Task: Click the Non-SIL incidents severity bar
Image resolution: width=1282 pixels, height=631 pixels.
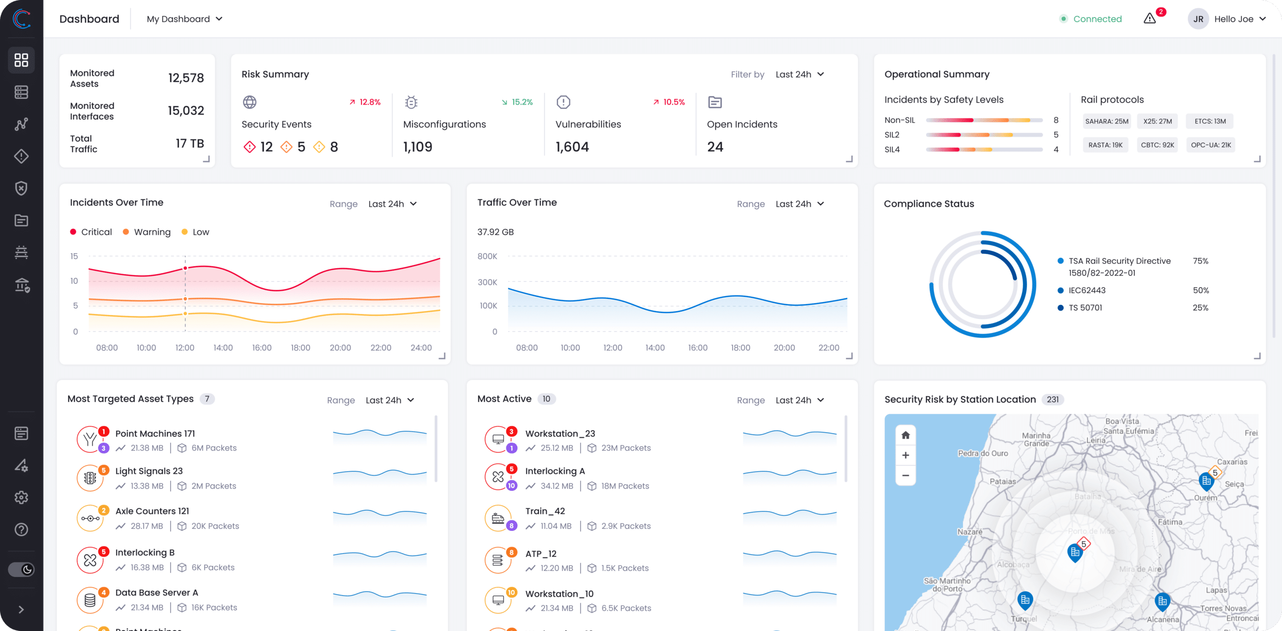Action: [984, 120]
